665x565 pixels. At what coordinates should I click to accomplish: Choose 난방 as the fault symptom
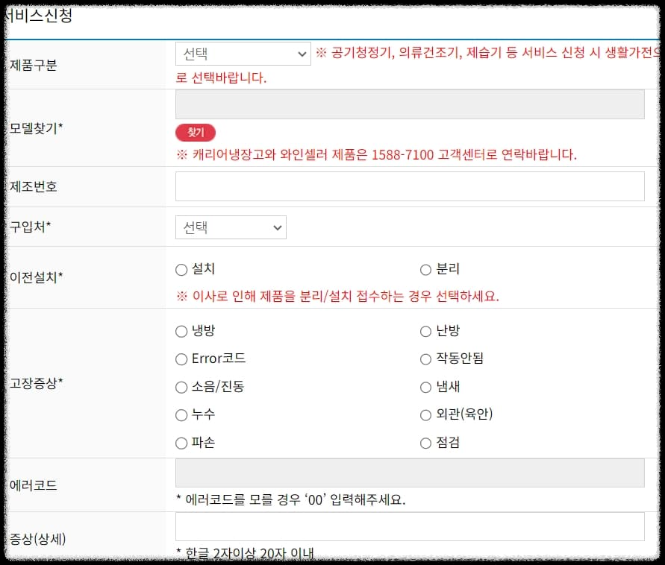425,330
